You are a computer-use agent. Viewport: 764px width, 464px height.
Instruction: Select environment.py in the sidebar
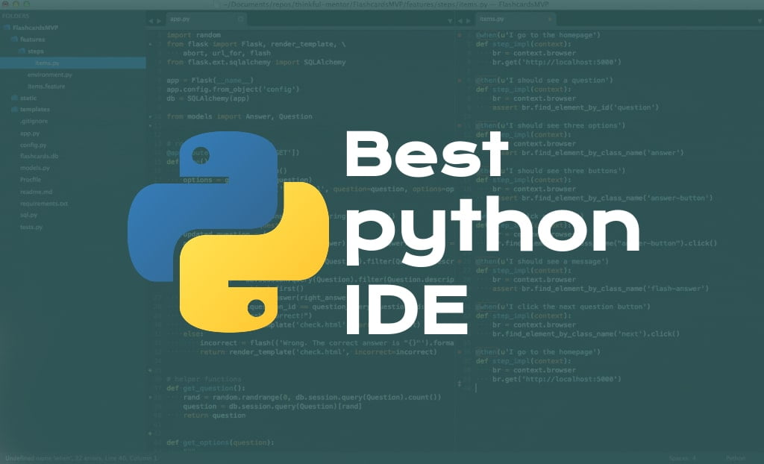click(x=48, y=74)
